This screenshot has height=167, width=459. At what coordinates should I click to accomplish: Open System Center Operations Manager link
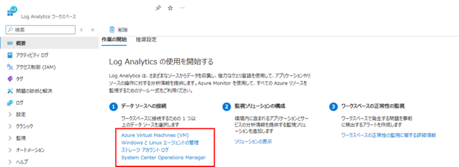click(163, 157)
